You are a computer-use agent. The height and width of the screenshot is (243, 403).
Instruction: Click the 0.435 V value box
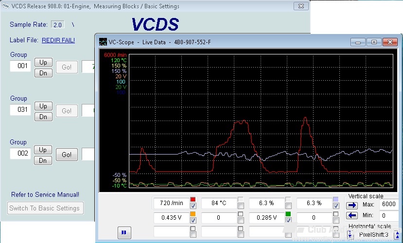[x=172, y=218]
